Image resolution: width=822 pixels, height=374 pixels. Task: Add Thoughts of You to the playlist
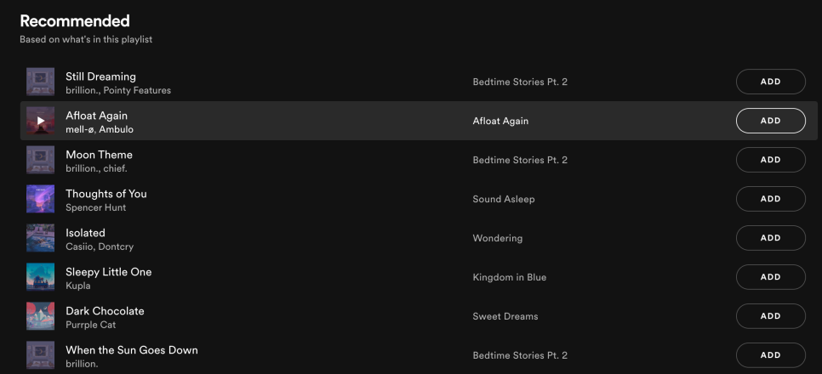coord(771,199)
